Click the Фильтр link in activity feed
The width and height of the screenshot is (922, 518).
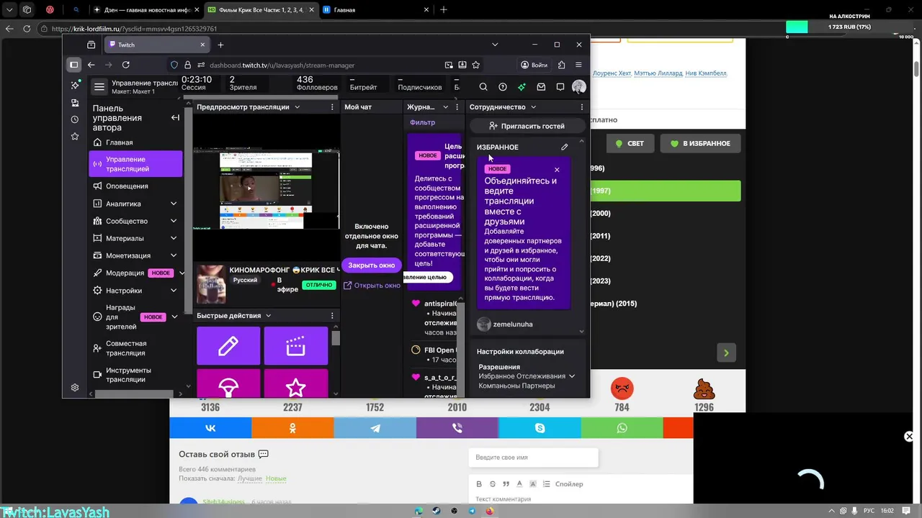coord(422,122)
